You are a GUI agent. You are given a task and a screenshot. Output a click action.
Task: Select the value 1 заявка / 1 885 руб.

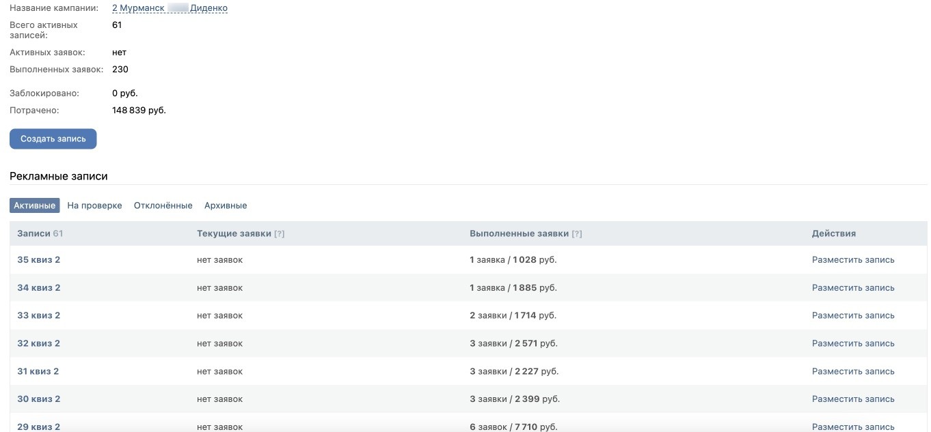click(x=513, y=288)
